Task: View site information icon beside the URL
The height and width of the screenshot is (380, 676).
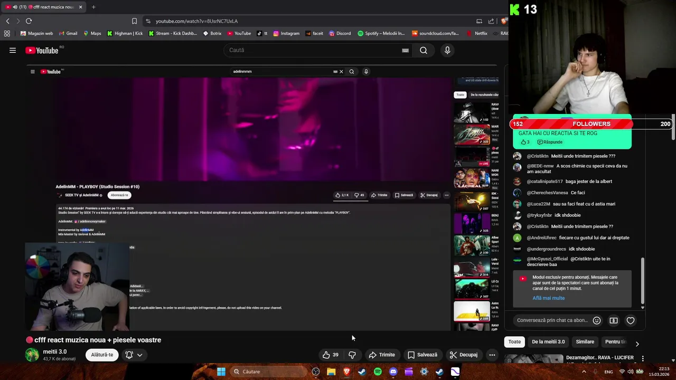Action: click(148, 21)
